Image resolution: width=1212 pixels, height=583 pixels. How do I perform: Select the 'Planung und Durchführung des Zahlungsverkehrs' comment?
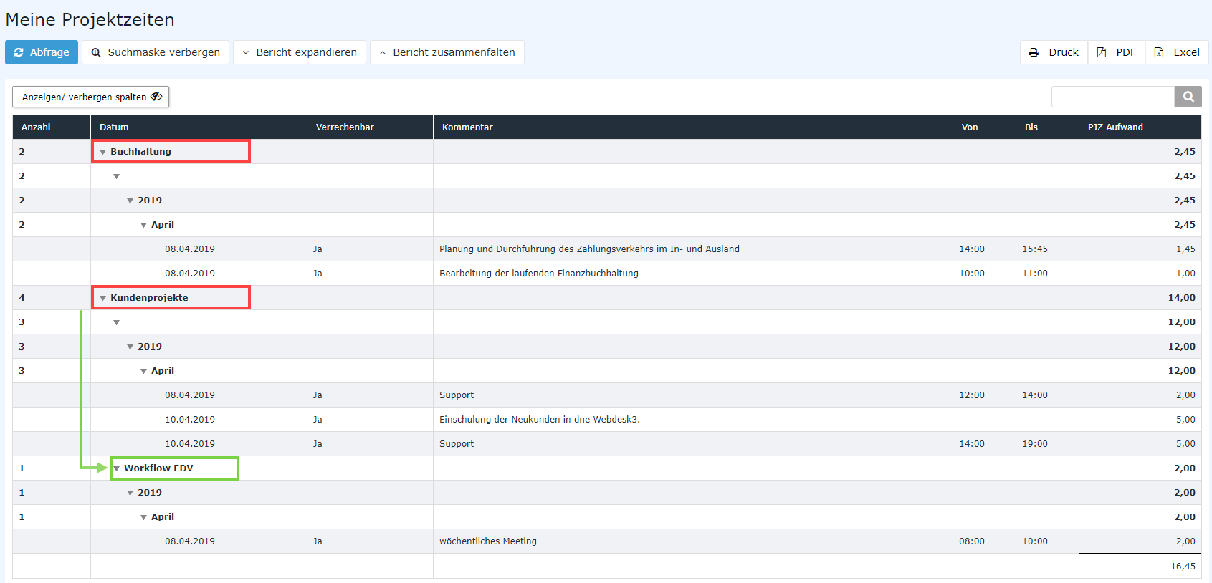point(589,249)
